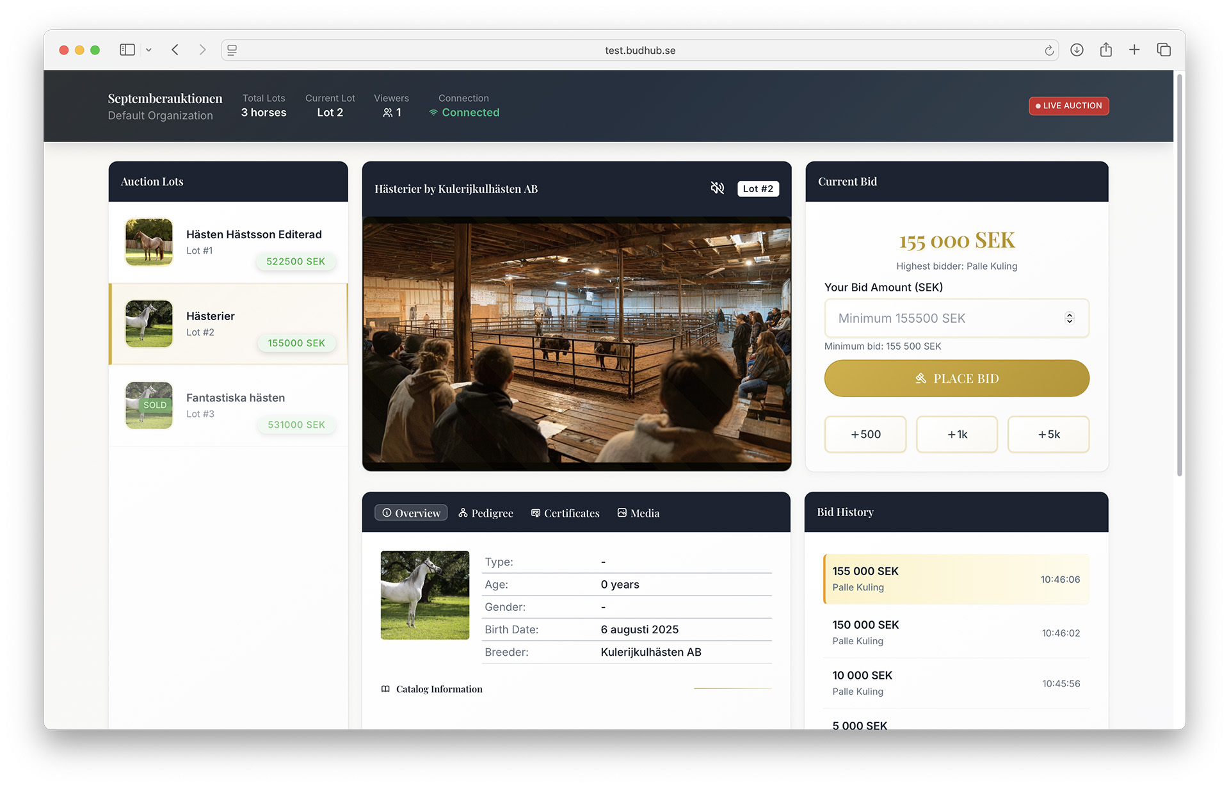Click the Catalog Information book icon
1229x787 pixels.
pyautogui.click(x=385, y=689)
